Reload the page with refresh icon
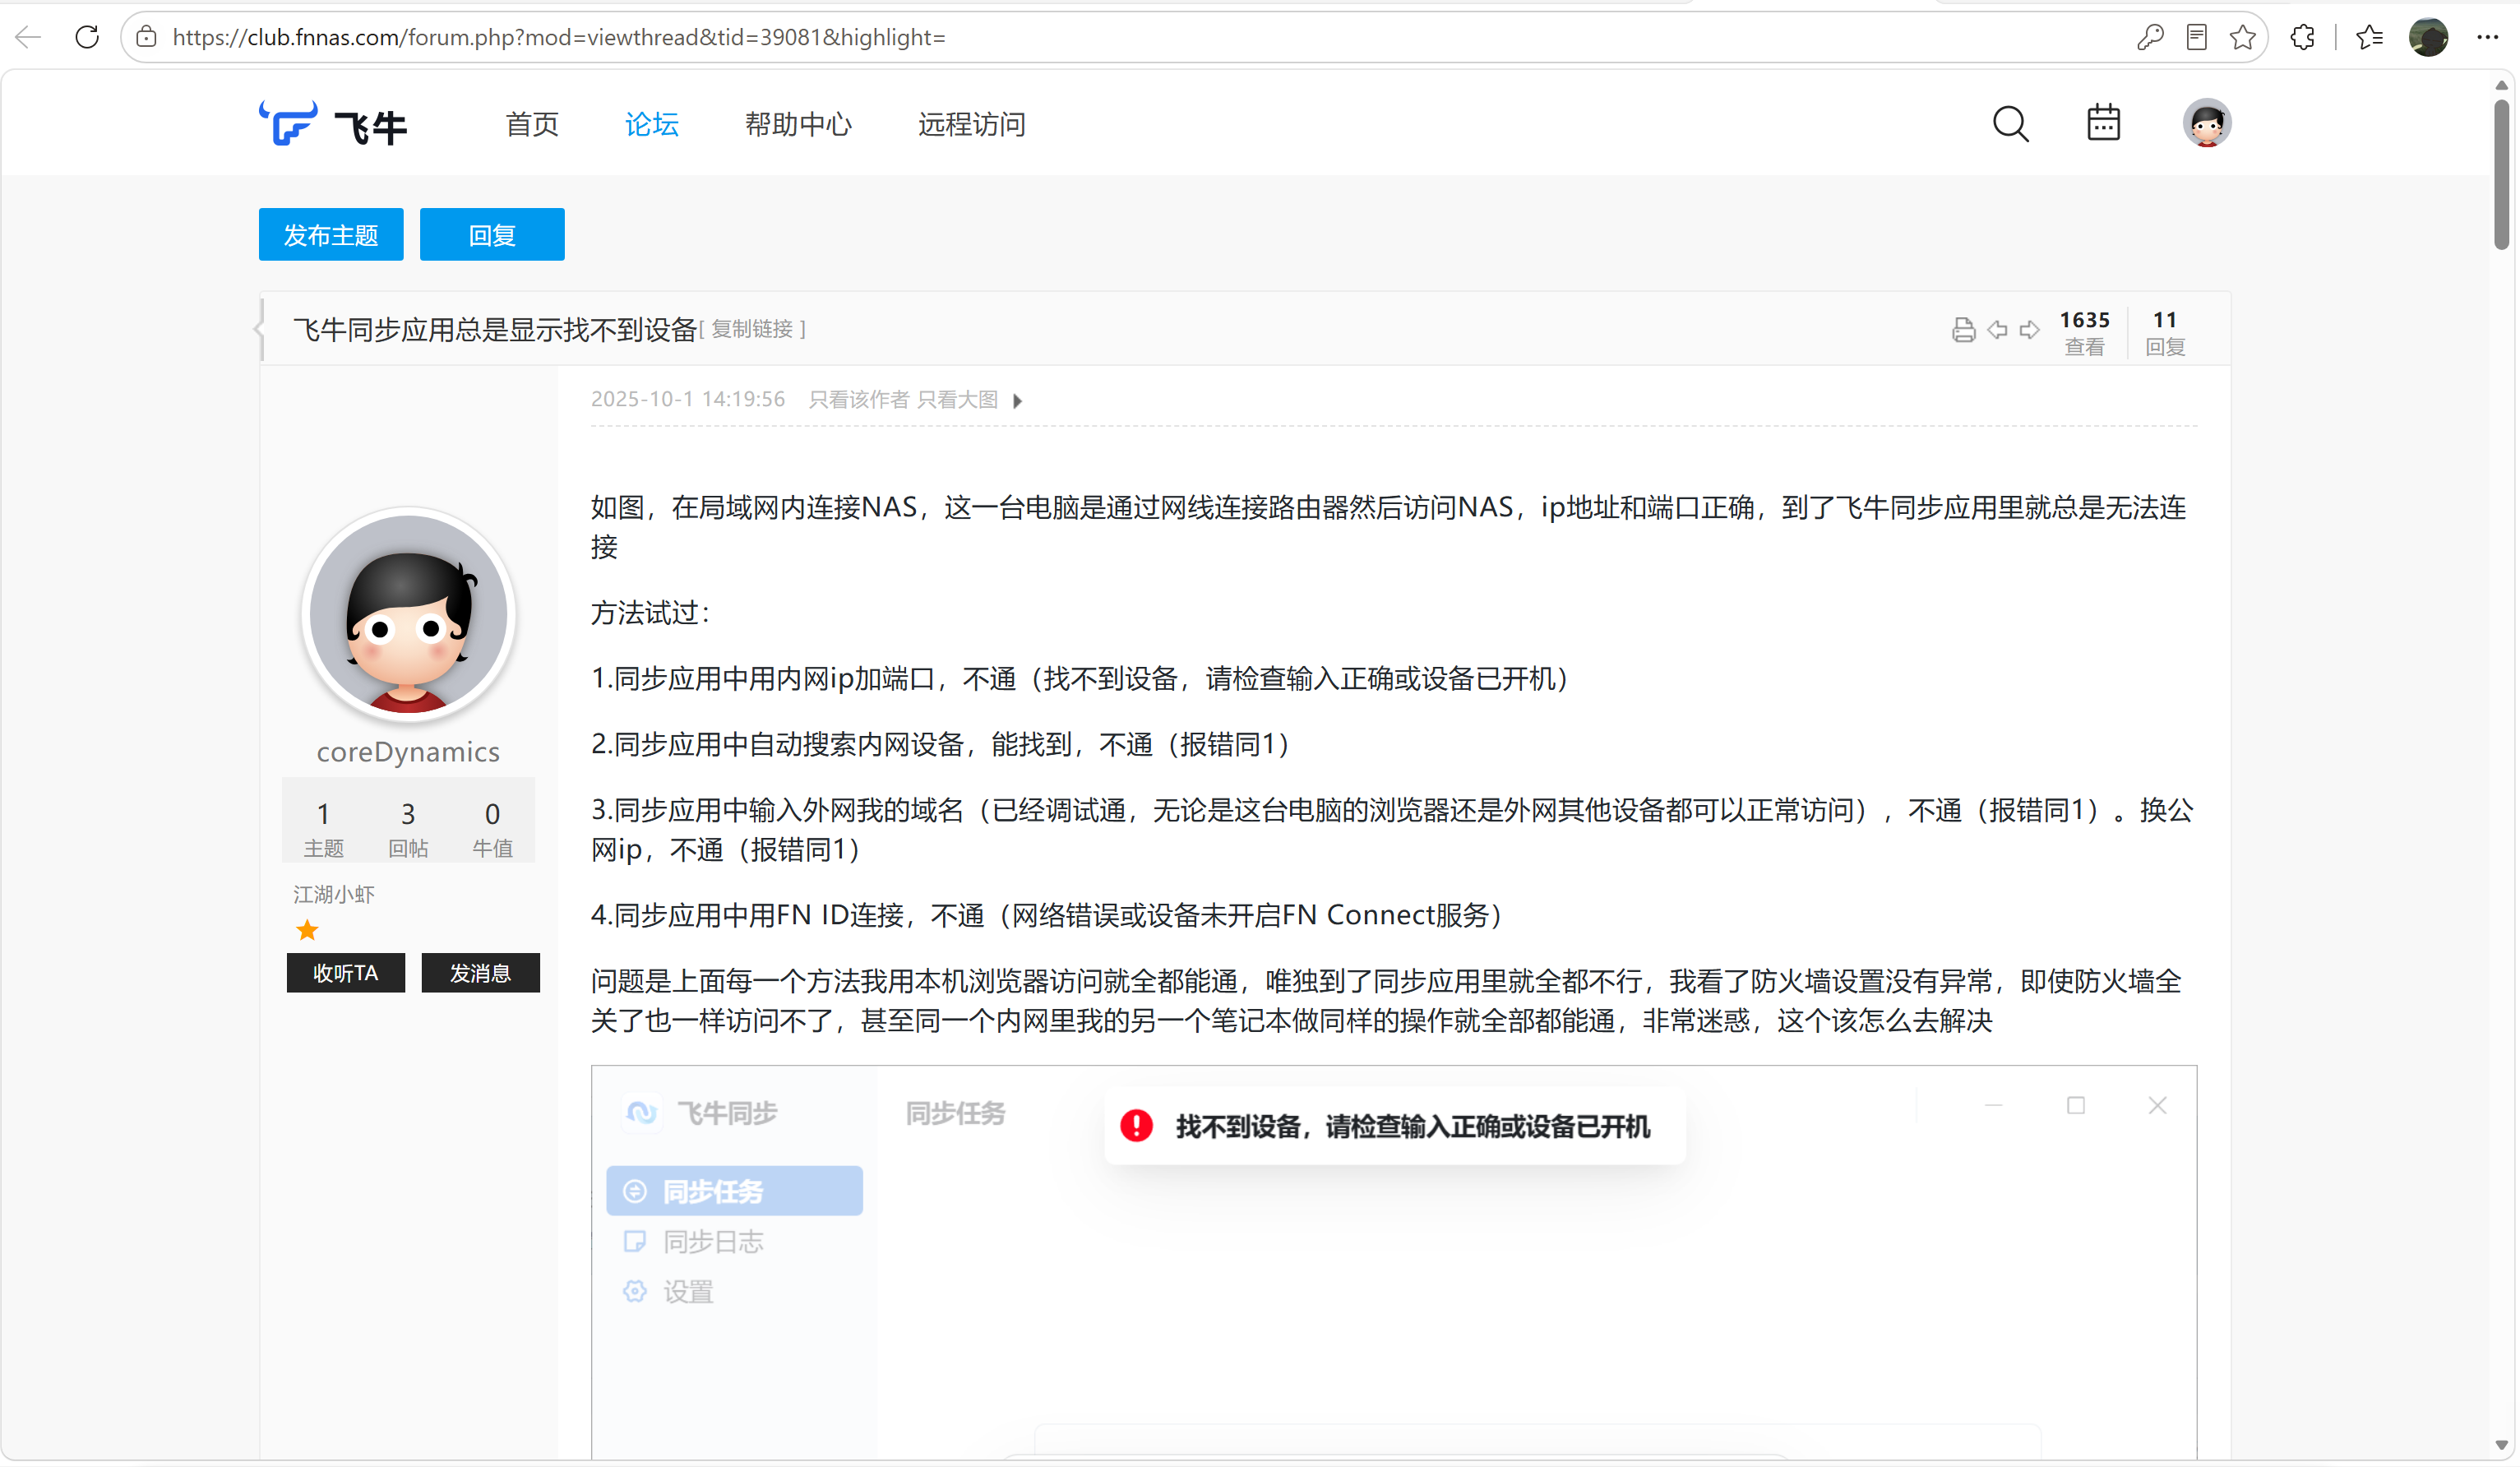The width and height of the screenshot is (2520, 1467). click(87, 37)
